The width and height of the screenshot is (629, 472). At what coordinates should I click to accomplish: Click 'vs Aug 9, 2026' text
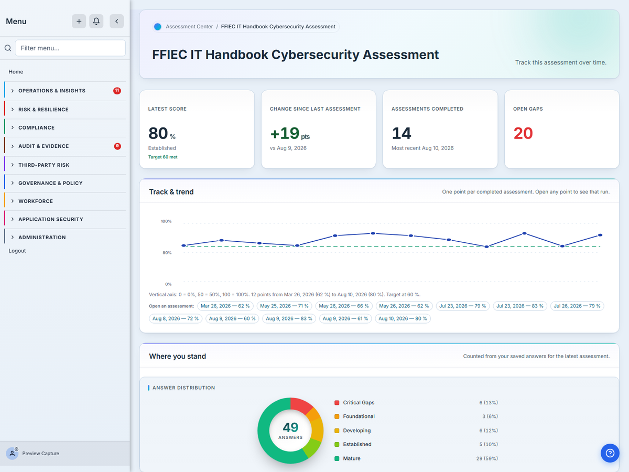[x=288, y=148]
